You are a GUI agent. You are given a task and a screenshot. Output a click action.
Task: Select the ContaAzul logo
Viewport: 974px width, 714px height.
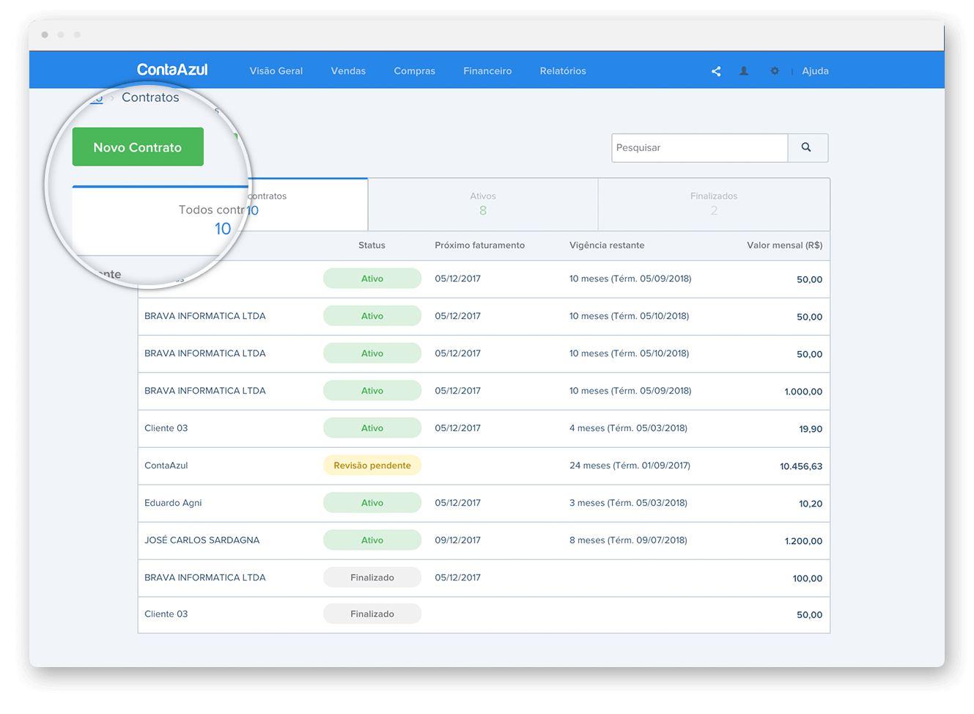click(x=171, y=70)
